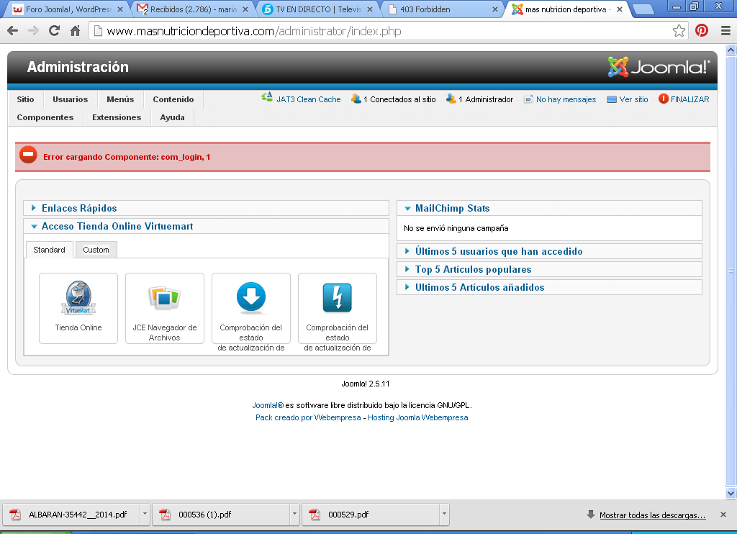The width and height of the screenshot is (737, 534).
Task: Click the JAT3 Clean Cache link
Action: tap(308, 99)
